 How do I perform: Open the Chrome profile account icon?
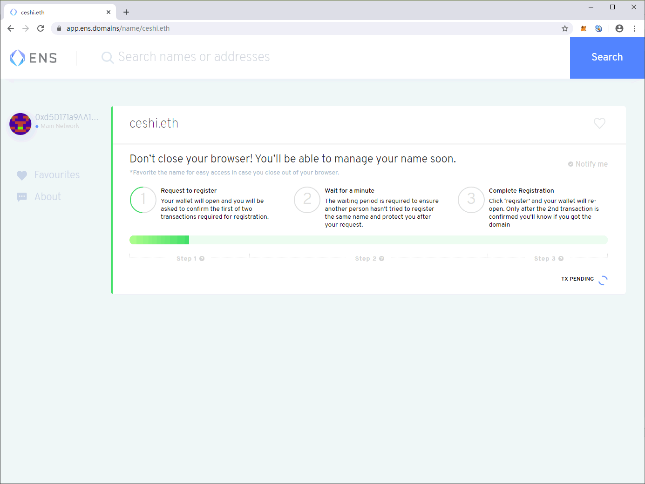coord(619,28)
